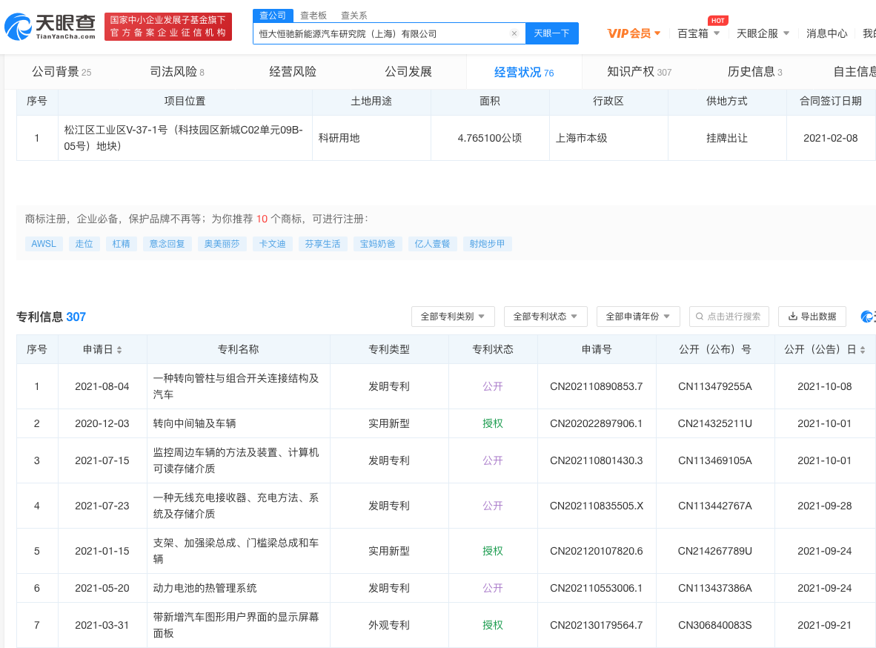Viewport: 876px width, 648px height.
Task: Select the 经营状况 tab
Action: 524,72
